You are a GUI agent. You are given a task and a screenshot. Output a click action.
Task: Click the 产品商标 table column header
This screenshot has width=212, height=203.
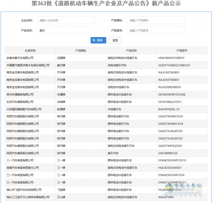click(x=81, y=51)
